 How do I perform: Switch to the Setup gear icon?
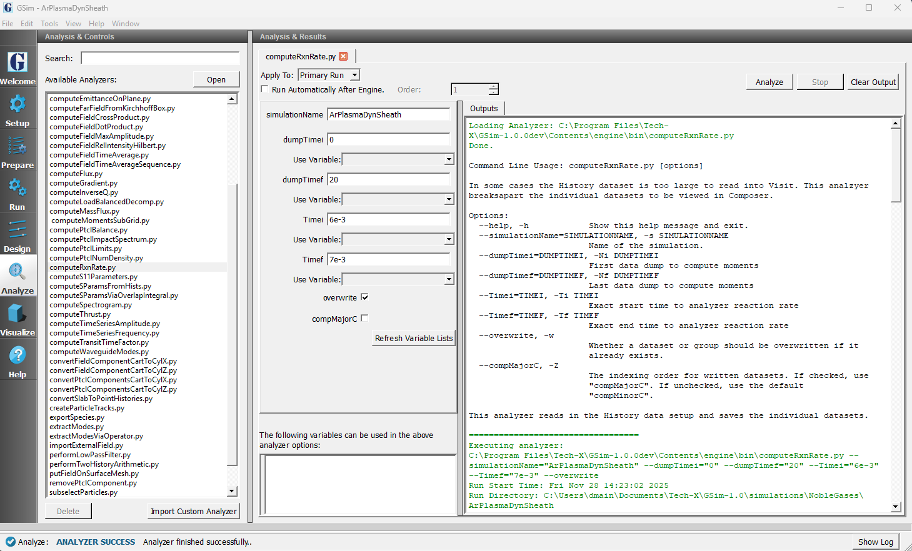click(18, 104)
